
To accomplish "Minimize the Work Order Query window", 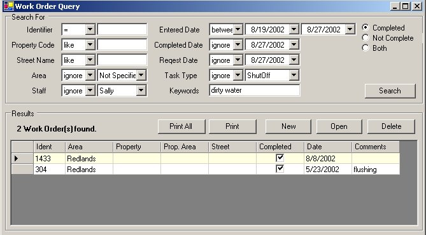I will pyautogui.click(x=395, y=6).
